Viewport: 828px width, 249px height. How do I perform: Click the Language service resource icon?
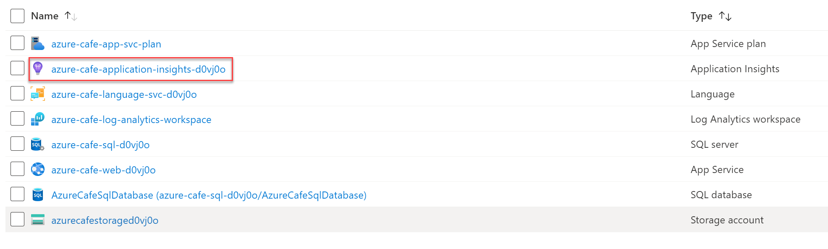pyautogui.click(x=38, y=94)
